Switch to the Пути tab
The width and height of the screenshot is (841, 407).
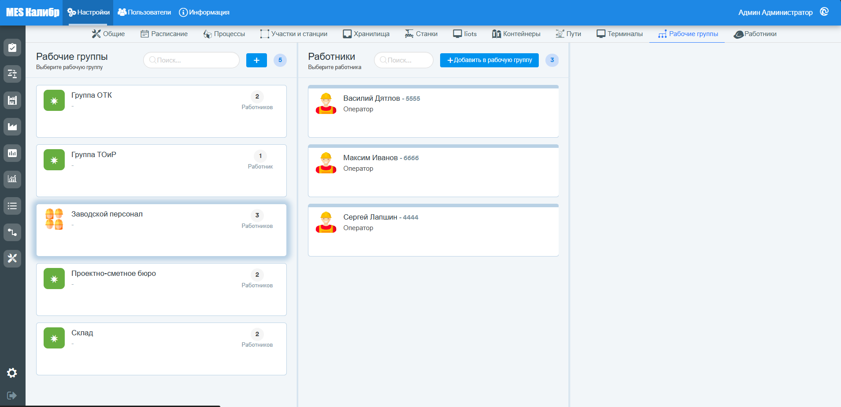568,34
